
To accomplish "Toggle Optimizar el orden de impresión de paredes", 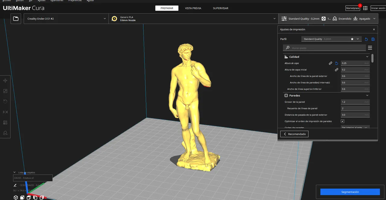I will coord(343,121).
